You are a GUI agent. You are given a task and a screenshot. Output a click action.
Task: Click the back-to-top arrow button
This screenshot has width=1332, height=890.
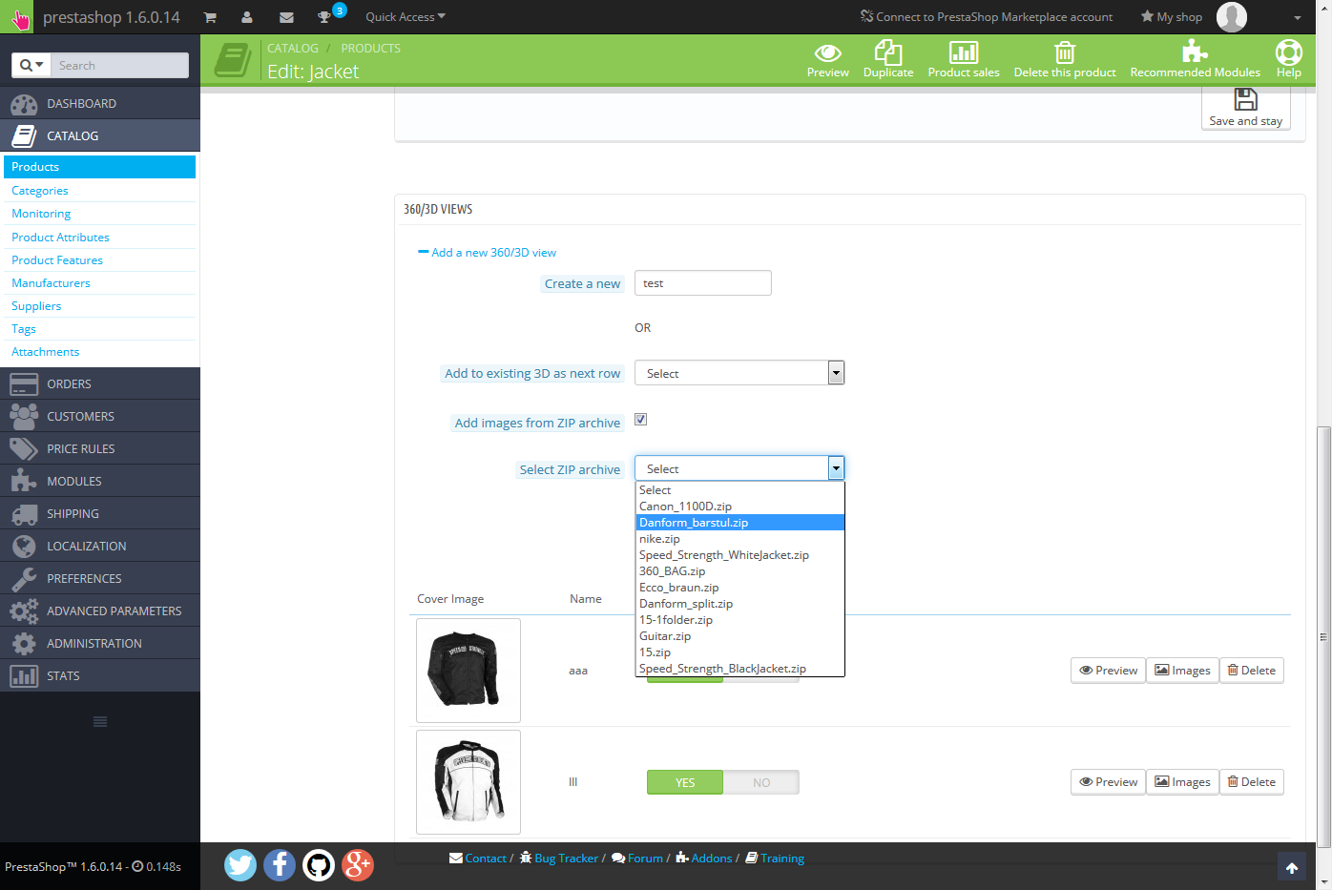pyautogui.click(x=1292, y=867)
